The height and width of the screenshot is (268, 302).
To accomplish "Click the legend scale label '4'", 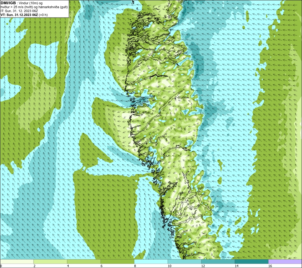I will pyautogui.click(x=68, y=266).
